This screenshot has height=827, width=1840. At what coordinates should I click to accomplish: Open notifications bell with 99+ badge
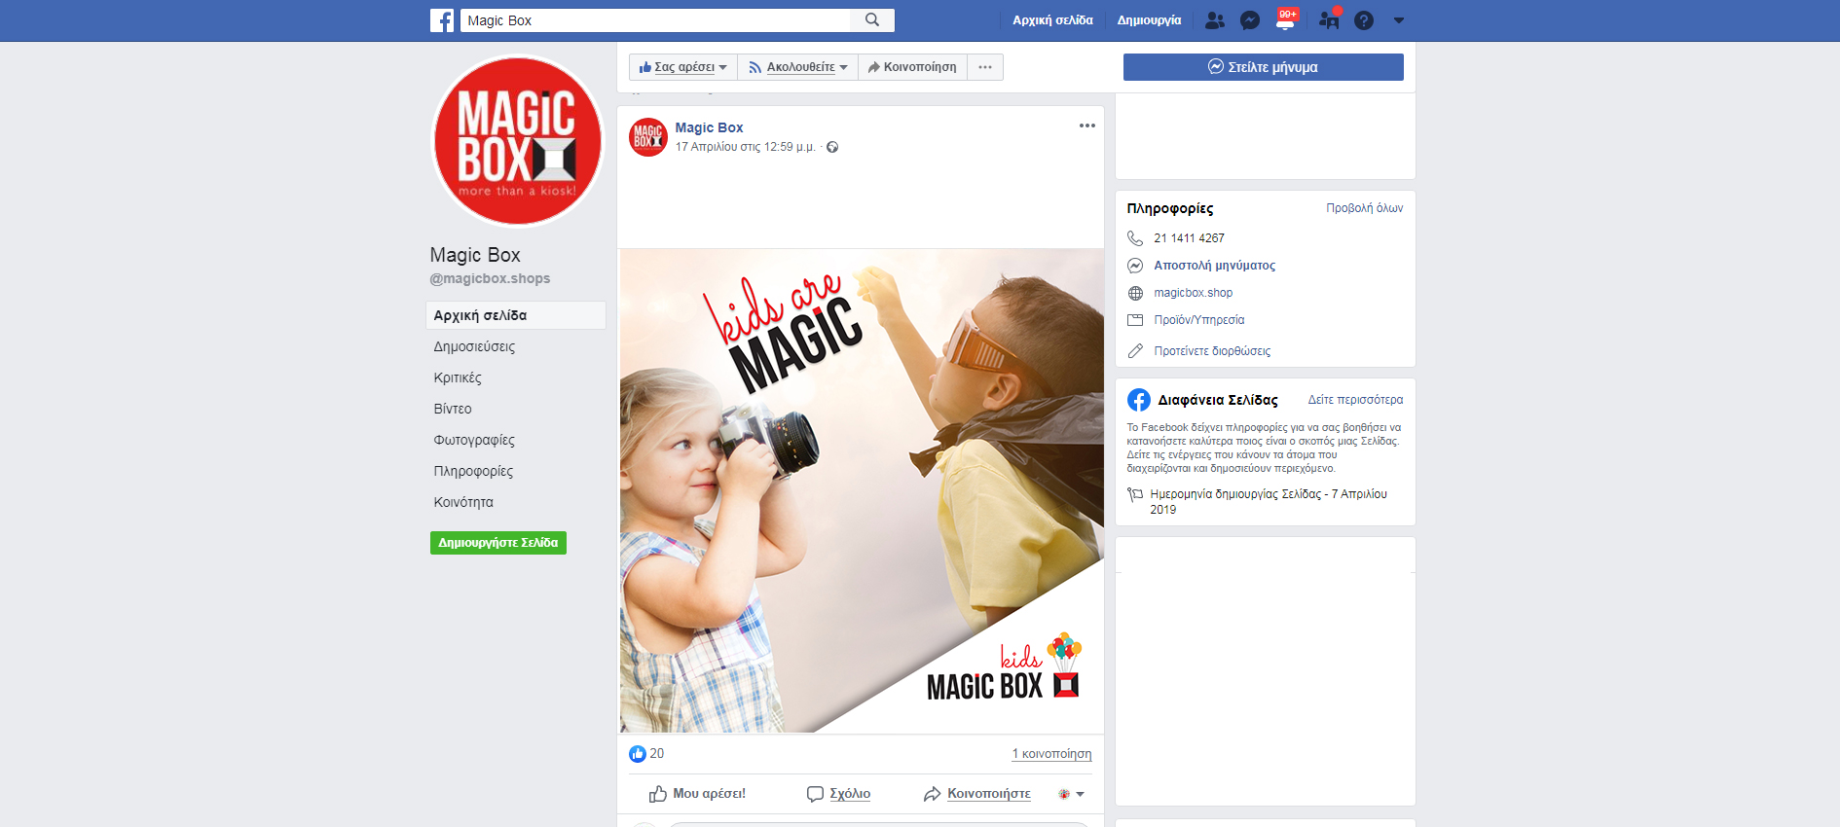tap(1285, 20)
